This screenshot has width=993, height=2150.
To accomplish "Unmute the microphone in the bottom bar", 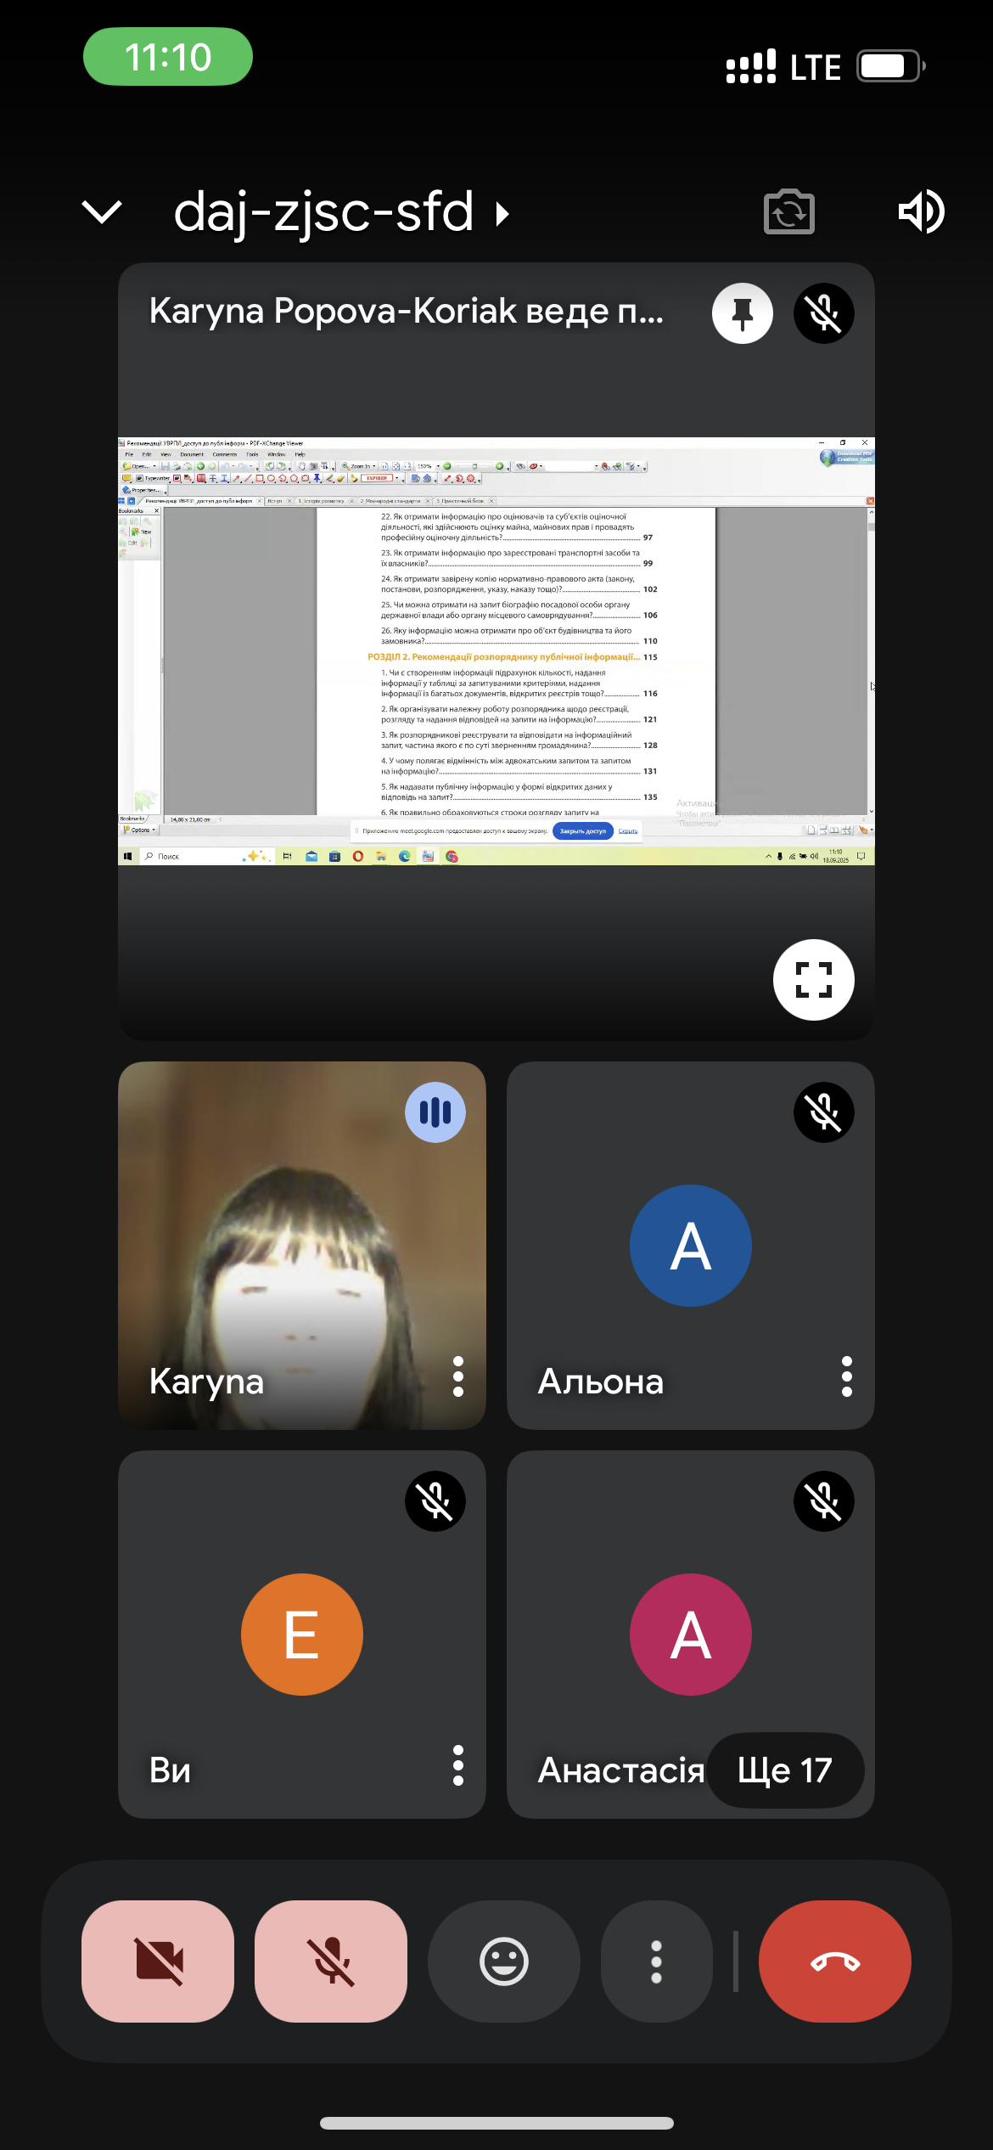I will tap(331, 1961).
